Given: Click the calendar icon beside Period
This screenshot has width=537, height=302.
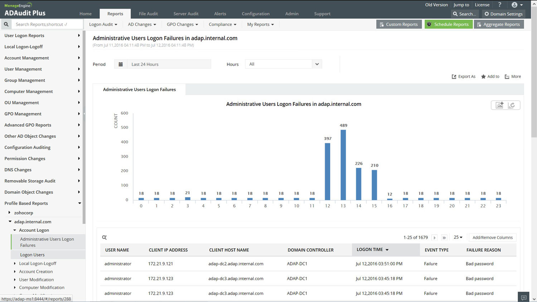Looking at the screenshot, I should click(121, 64).
